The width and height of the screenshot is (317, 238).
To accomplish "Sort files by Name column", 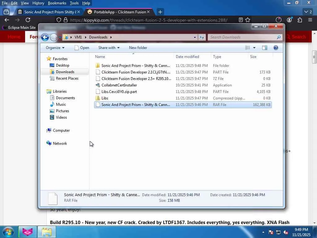I will click(133, 57).
